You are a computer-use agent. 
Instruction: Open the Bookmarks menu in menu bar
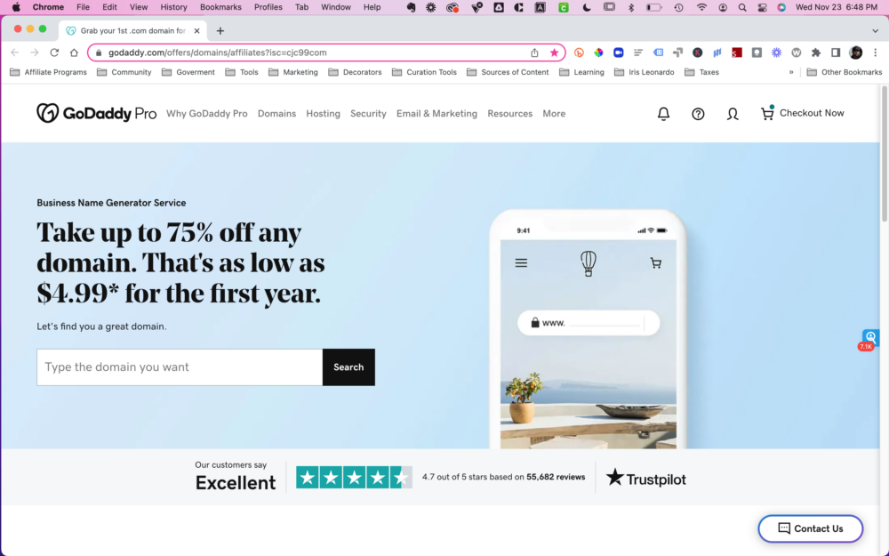pyautogui.click(x=220, y=7)
